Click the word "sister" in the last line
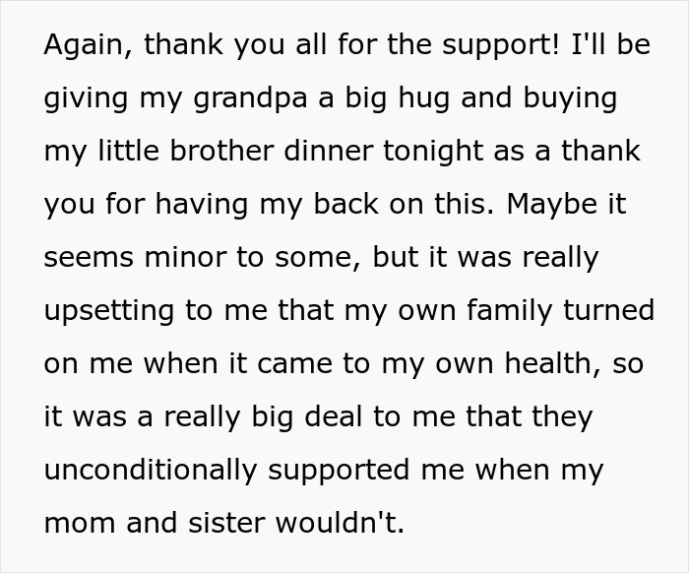Viewport: 689px width, 573px height. (226, 523)
